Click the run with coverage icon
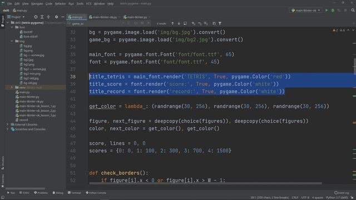This screenshot has width=356, height=200. [x=339, y=11]
